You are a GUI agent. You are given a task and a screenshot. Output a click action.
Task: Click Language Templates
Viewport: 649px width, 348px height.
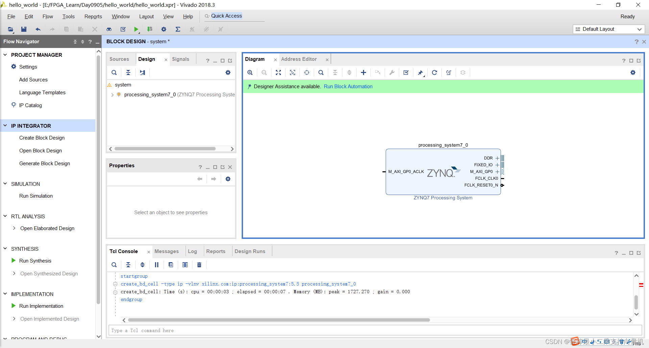(42, 93)
